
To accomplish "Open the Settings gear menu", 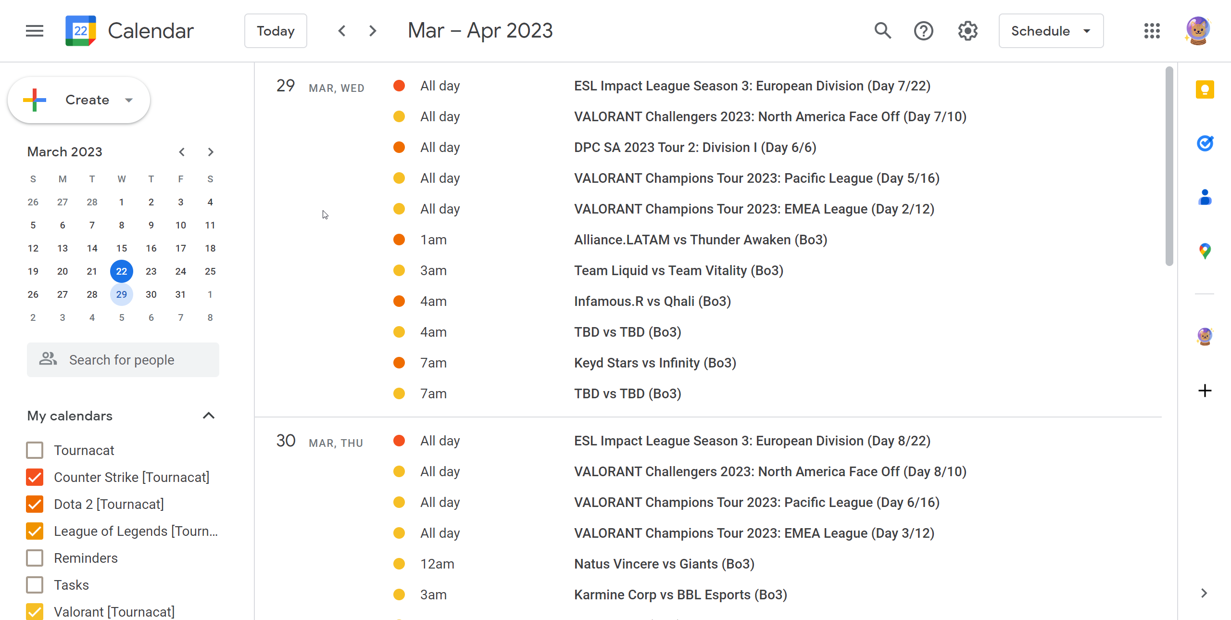I will point(967,31).
